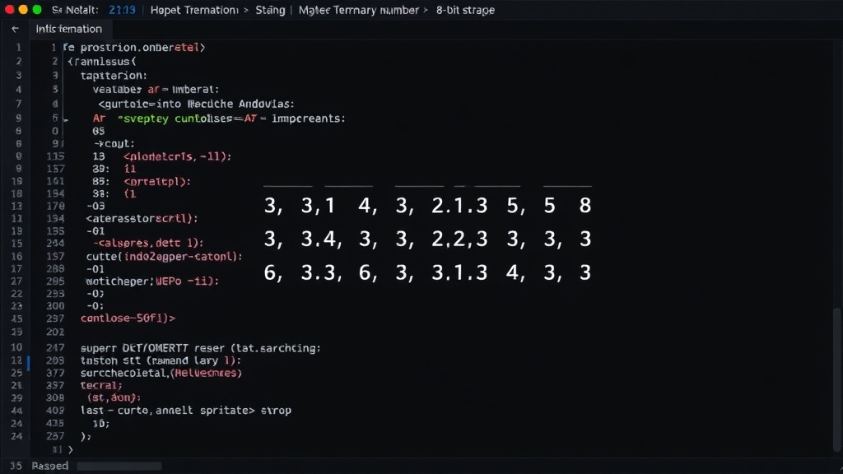
Task: Click the superr DKT/OMERTT reser line
Action: [201, 348]
